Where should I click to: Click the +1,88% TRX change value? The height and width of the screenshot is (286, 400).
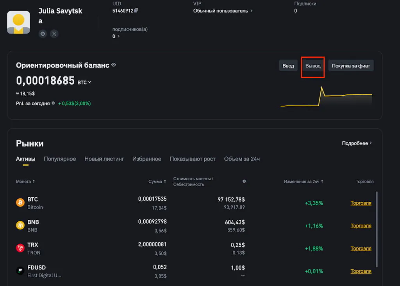(314, 248)
